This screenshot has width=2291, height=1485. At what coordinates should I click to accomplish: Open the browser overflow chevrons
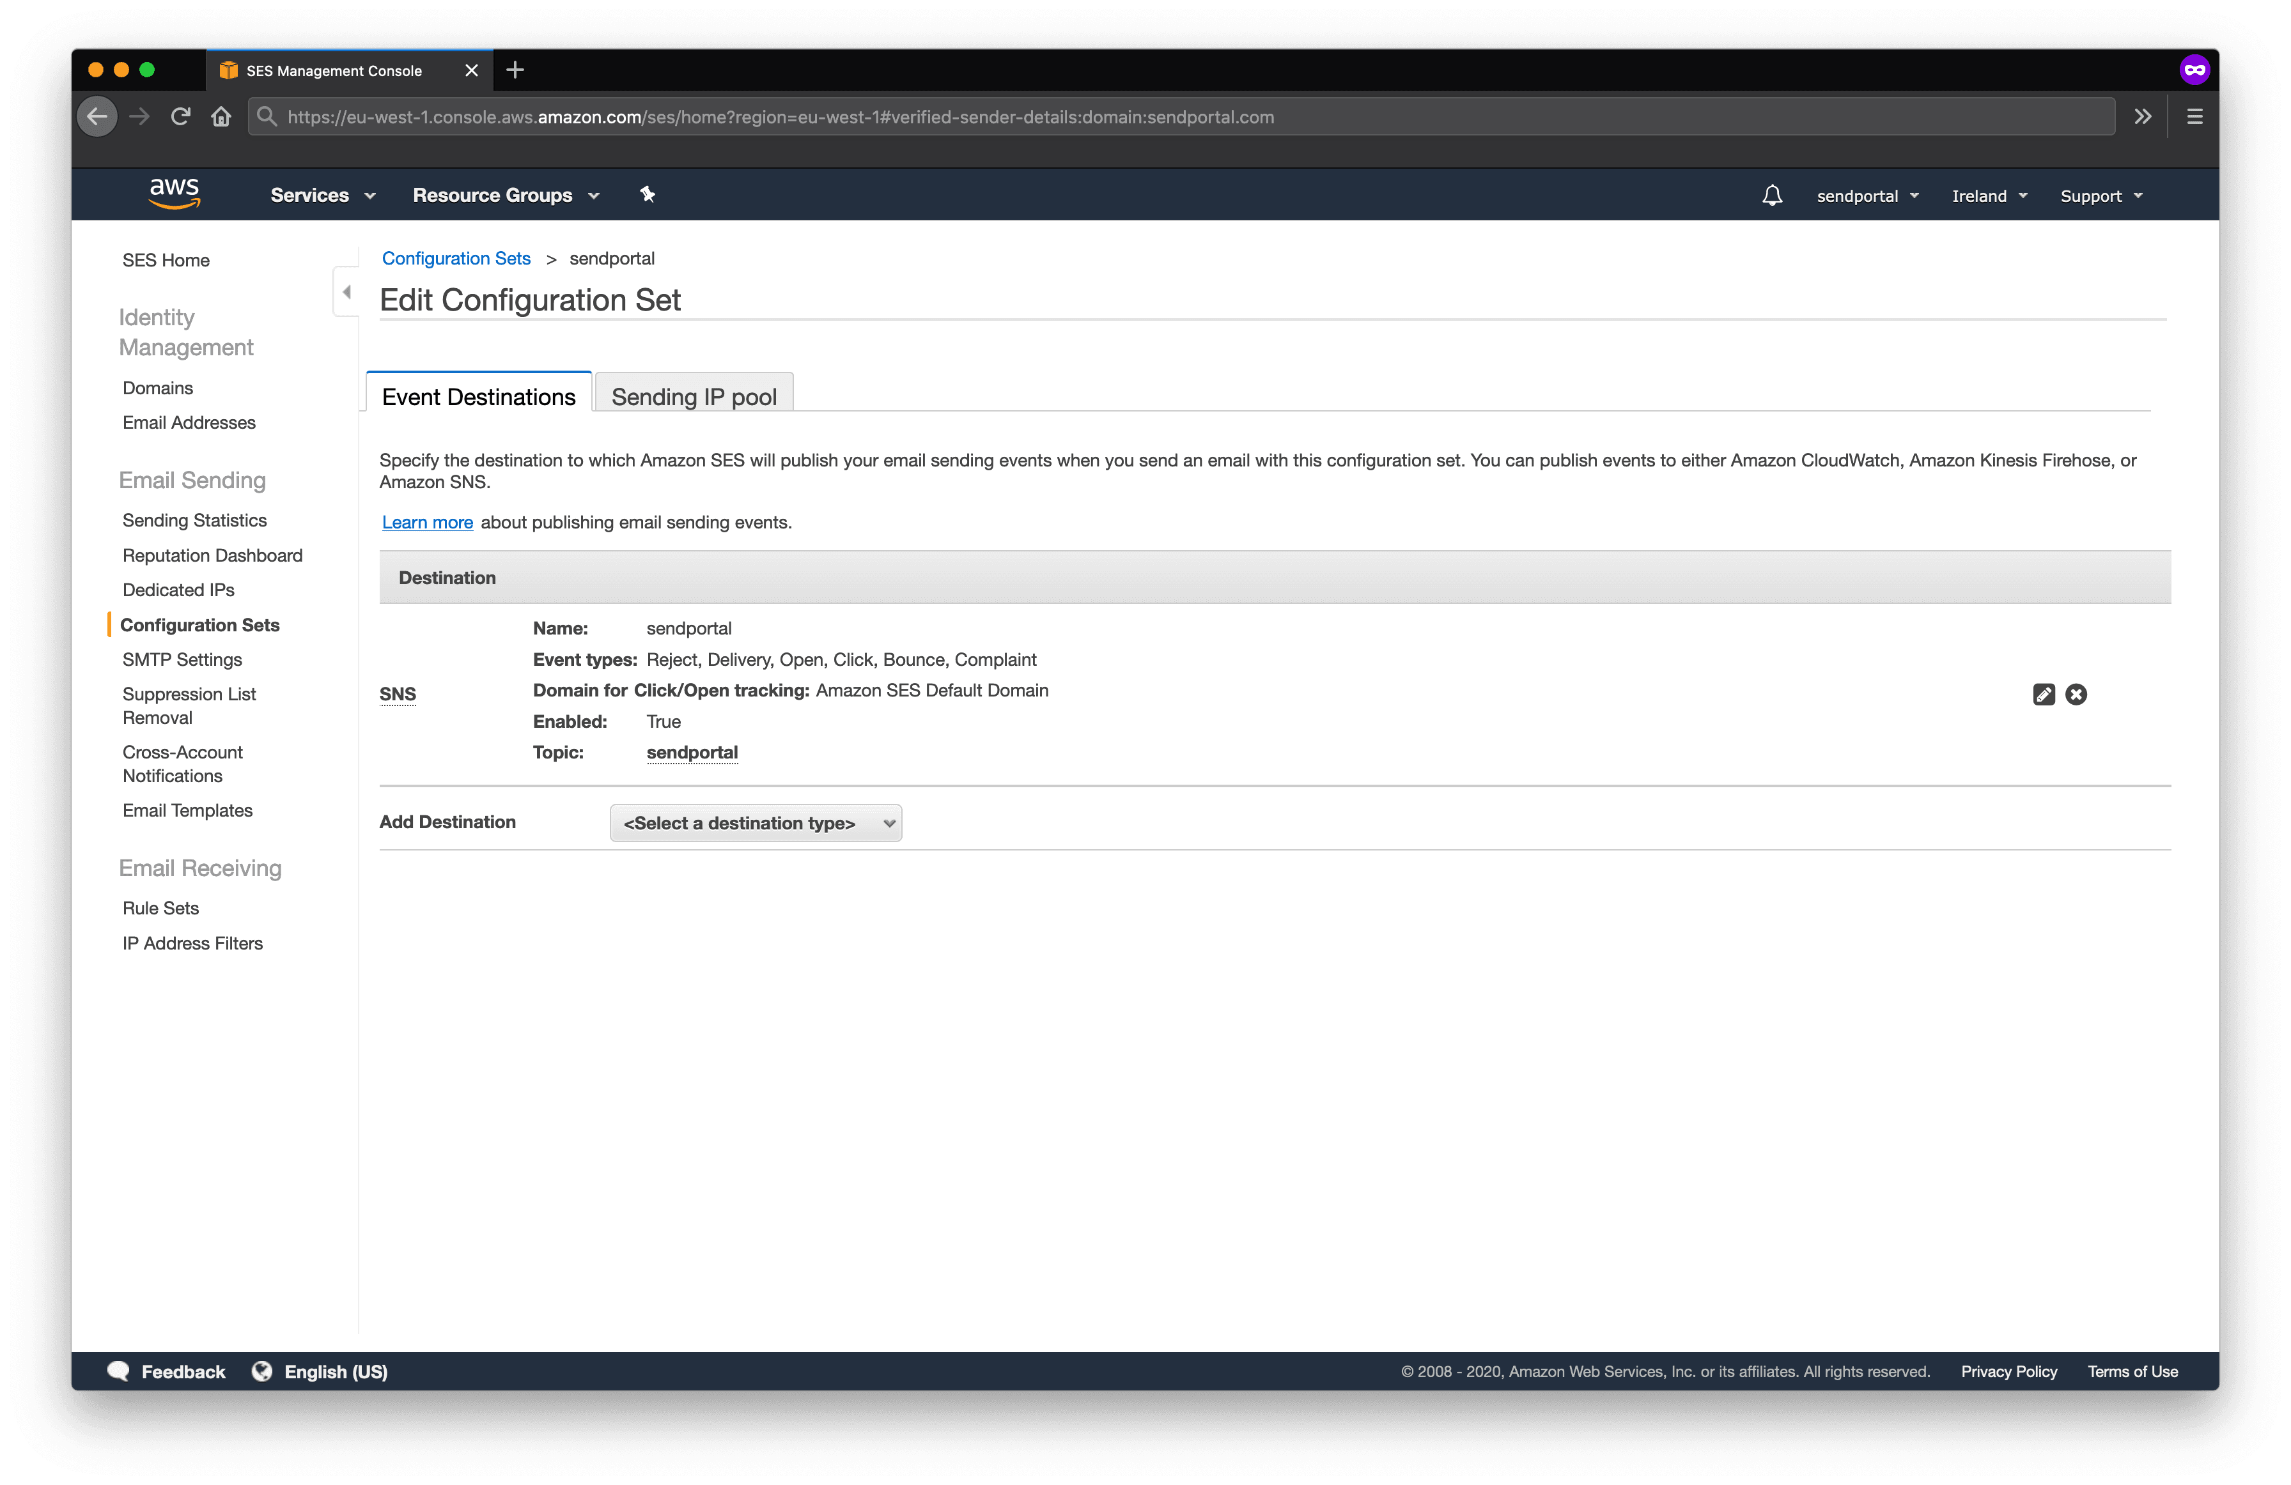click(x=2143, y=116)
